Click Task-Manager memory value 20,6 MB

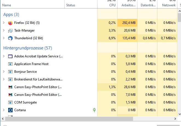130,30
